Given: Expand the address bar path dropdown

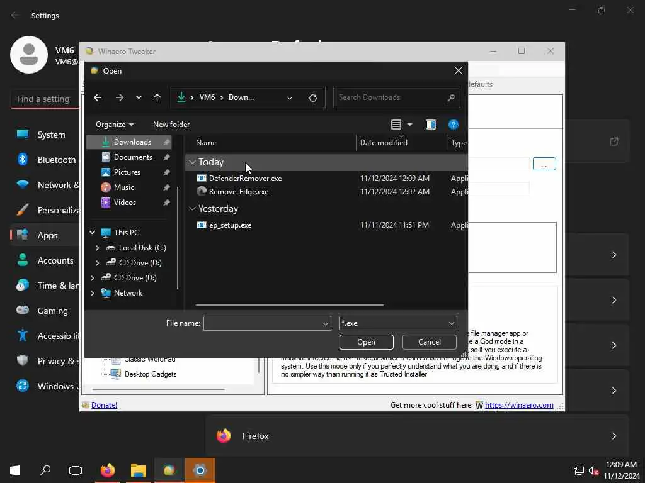Looking at the screenshot, I should click(x=290, y=97).
